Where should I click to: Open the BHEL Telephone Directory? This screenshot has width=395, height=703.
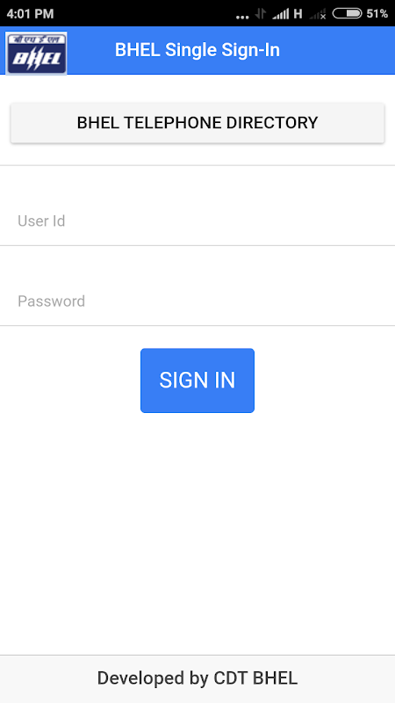point(197,123)
